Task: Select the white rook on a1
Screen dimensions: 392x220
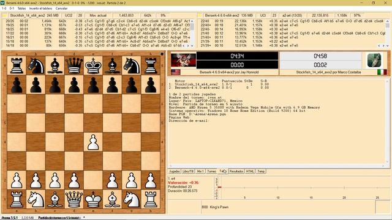Action: click(x=17, y=200)
